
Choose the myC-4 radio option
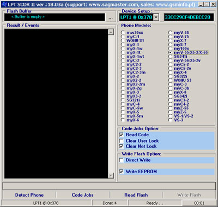(123, 104)
